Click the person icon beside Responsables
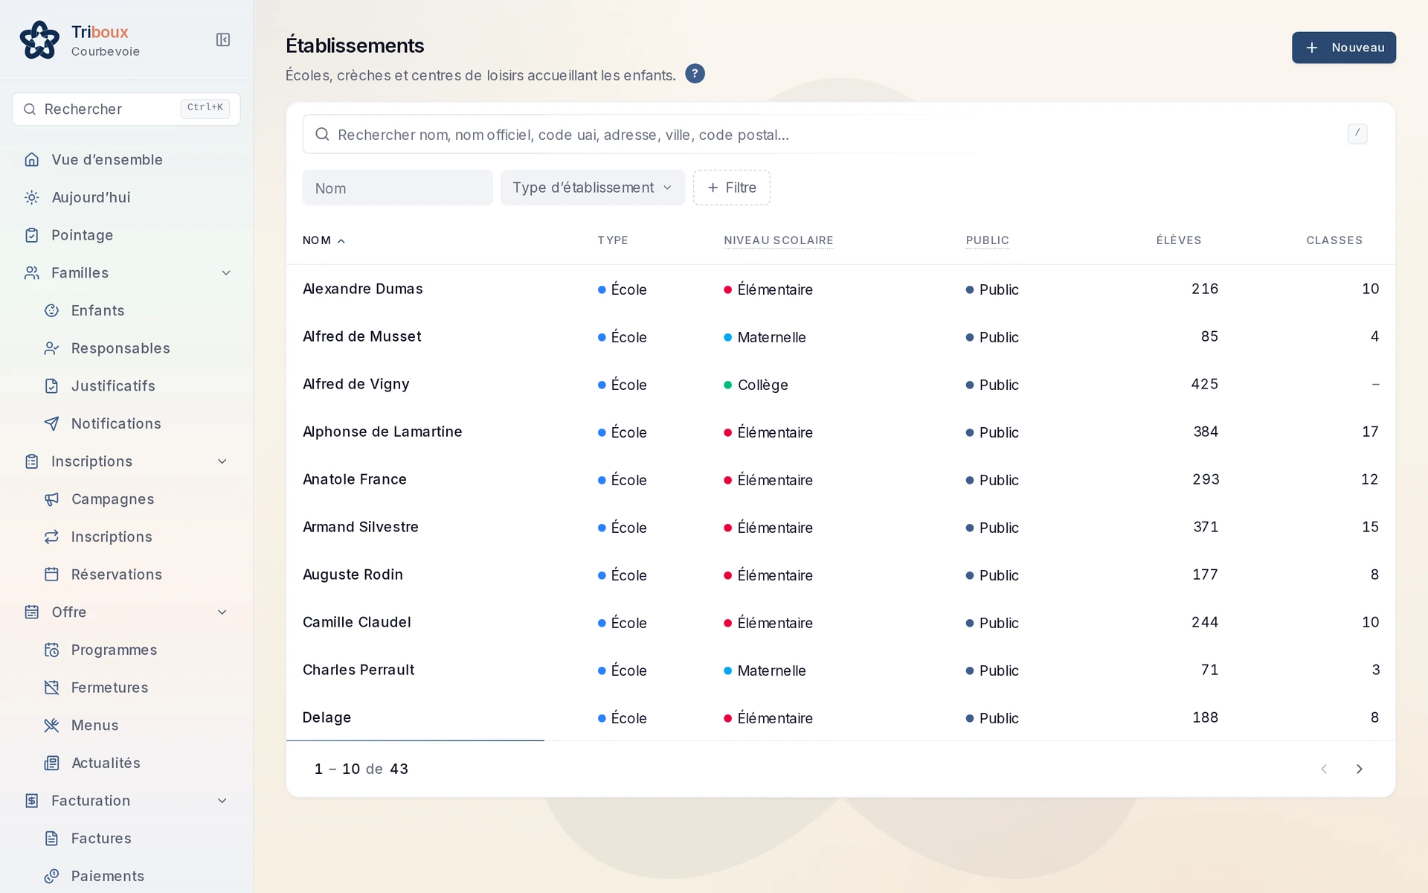The height and width of the screenshot is (893, 1428). point(51,348)
